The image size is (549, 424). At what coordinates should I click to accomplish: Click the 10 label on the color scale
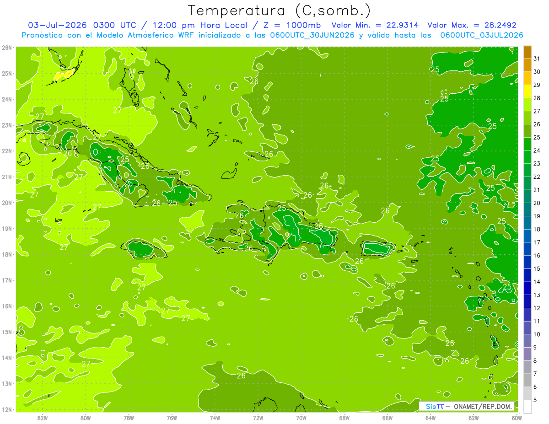[x=537, y=334]
